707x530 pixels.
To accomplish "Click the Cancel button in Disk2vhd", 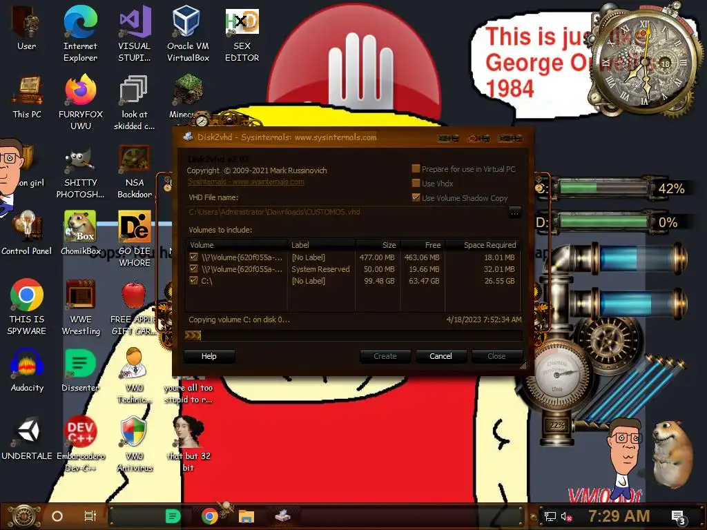I will click(440, 356).
